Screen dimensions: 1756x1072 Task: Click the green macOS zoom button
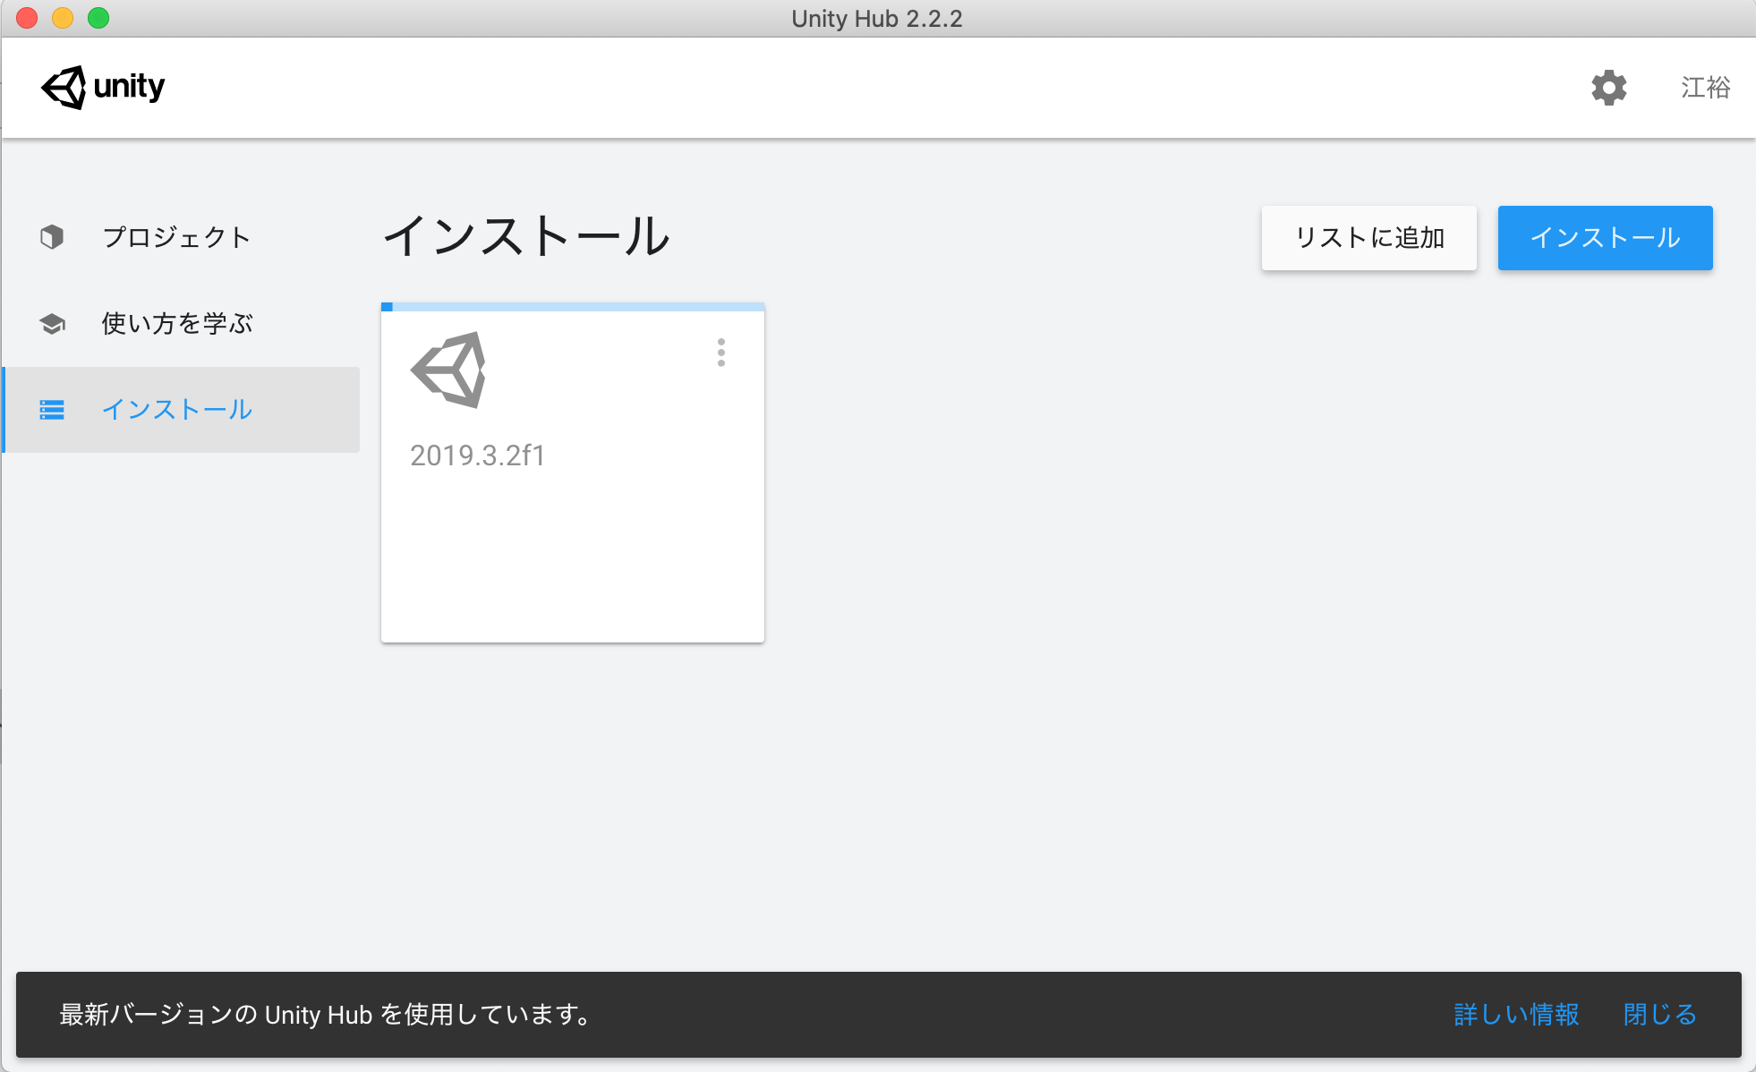[98, 18]
